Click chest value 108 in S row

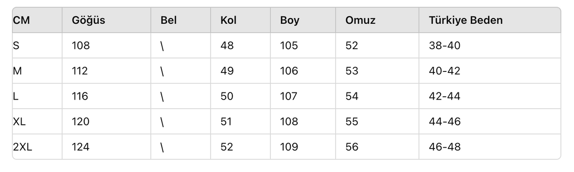pos(81,46)
